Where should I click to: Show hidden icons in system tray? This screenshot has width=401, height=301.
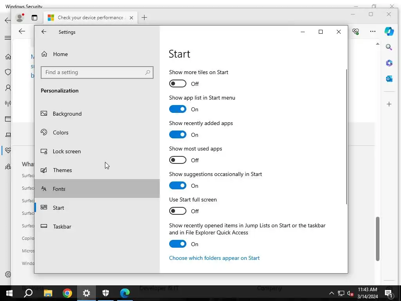(x=331, y=293)
